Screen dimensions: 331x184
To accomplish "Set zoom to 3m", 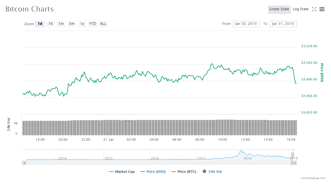I will [x=72, y=24].
